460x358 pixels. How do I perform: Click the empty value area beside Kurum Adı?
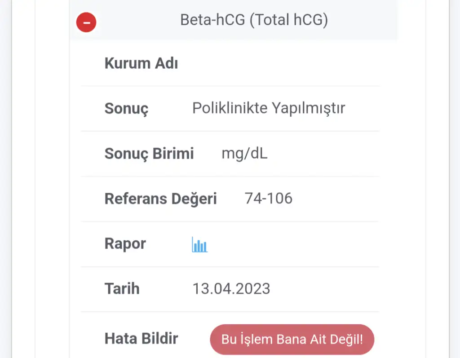279,63
